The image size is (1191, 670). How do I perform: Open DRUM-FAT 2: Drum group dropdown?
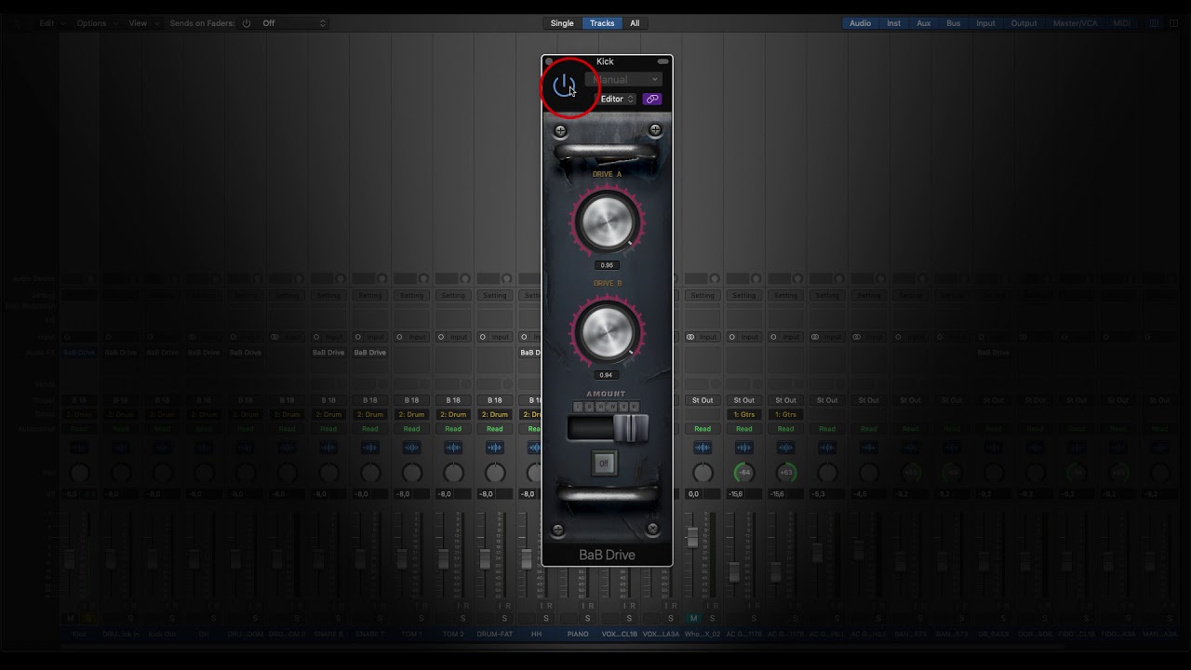coord(495,414)
